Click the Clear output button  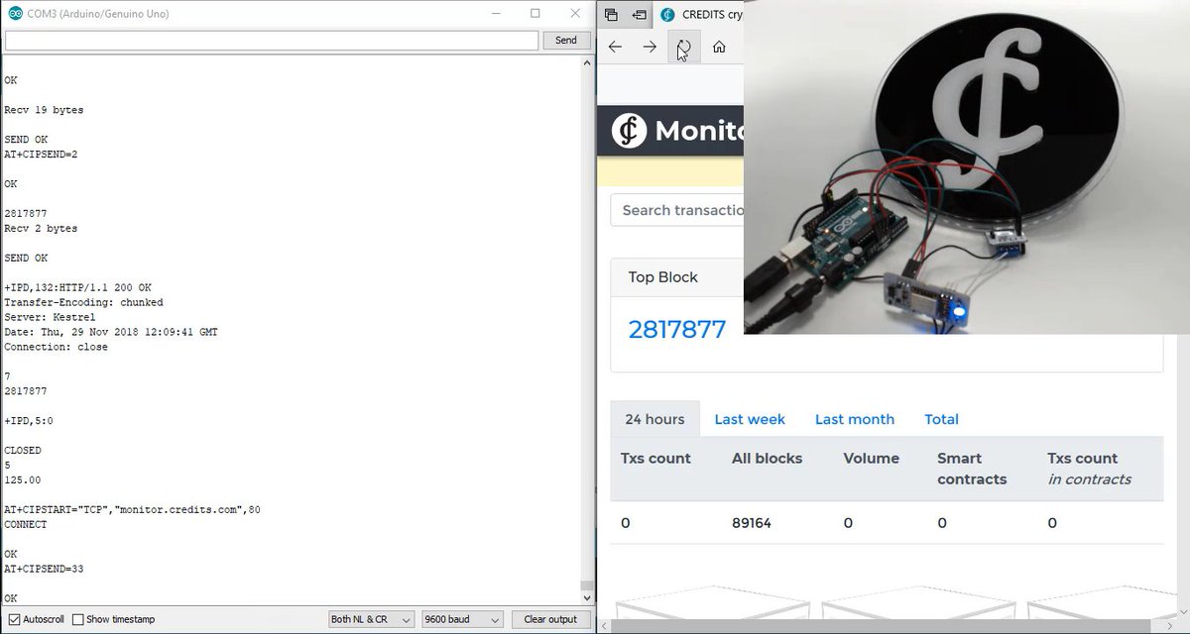point(550,619)
